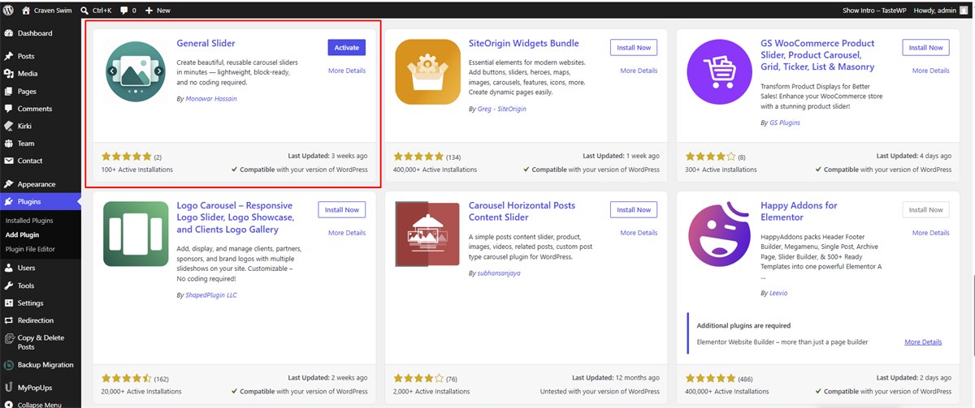This screenshot has height=408, width=975.
Task: Select the Plugins sidebar menu
Action: (x=41, y=202)
